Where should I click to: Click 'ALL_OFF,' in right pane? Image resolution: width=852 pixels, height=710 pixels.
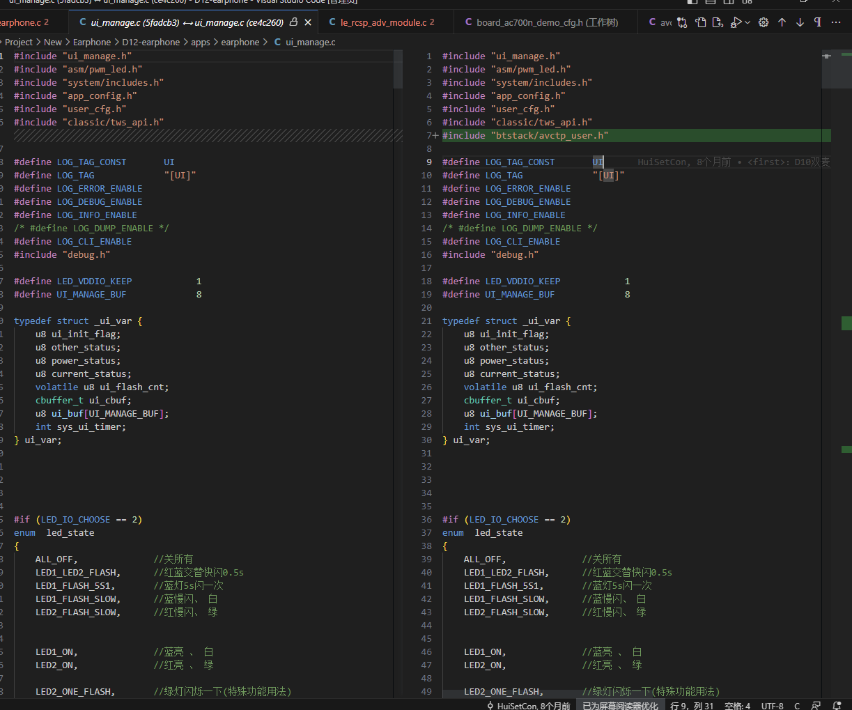[485, 559]
